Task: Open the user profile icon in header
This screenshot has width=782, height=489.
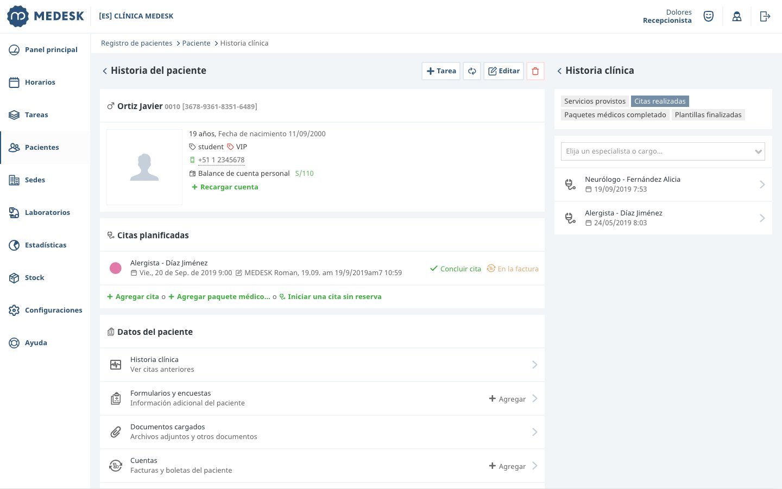Action: pyautogui.click(x=736, y=16)
